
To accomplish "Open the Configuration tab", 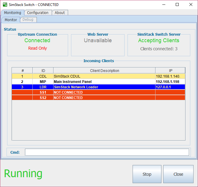I will point(38,12).
